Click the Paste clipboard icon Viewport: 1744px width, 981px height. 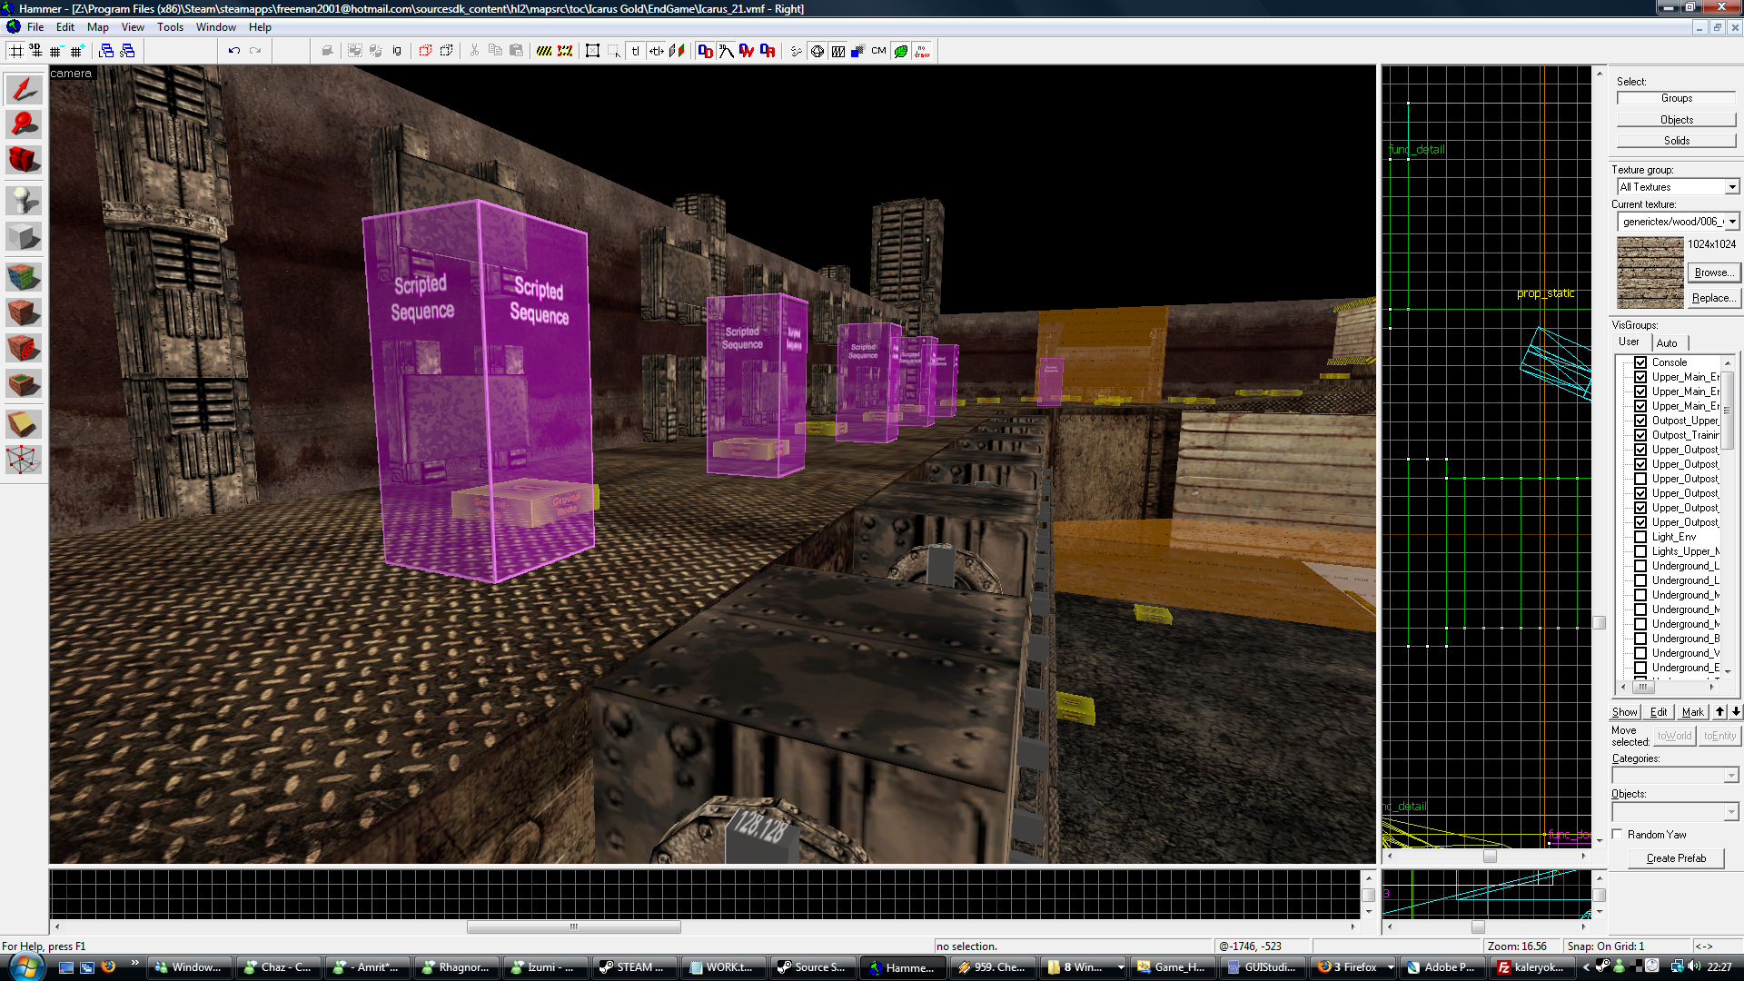pyautogui.click(x=516, y=51)
